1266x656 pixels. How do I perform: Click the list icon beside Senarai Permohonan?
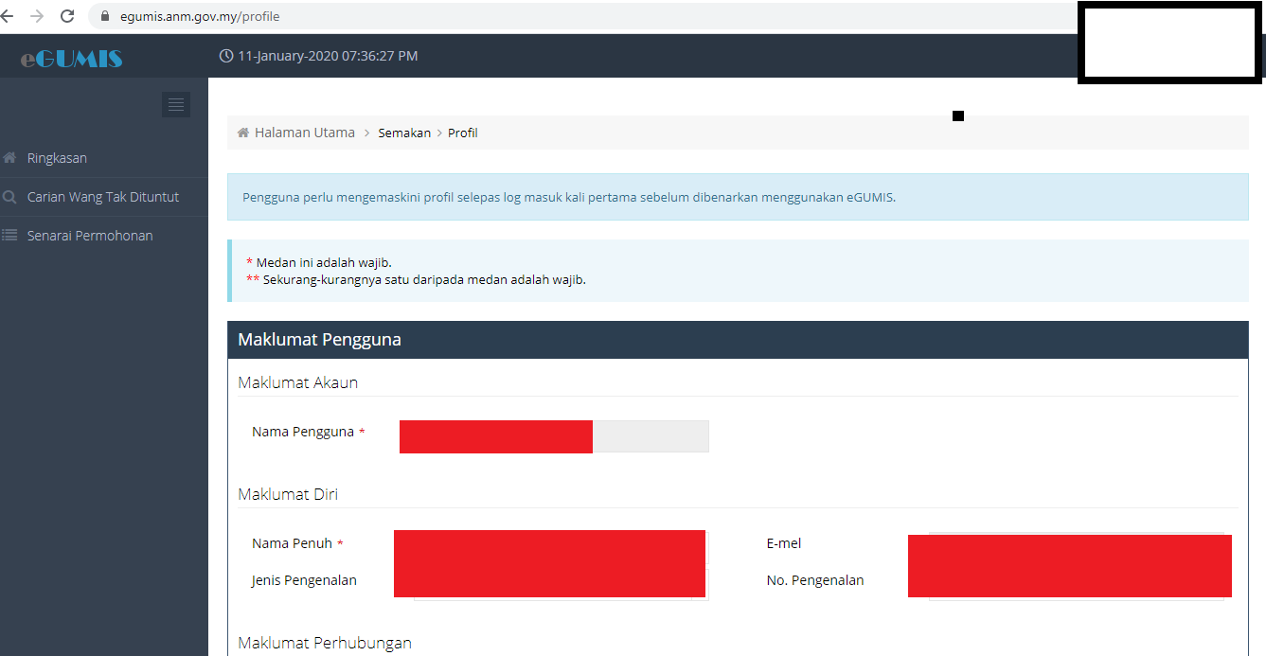point(10,236)
